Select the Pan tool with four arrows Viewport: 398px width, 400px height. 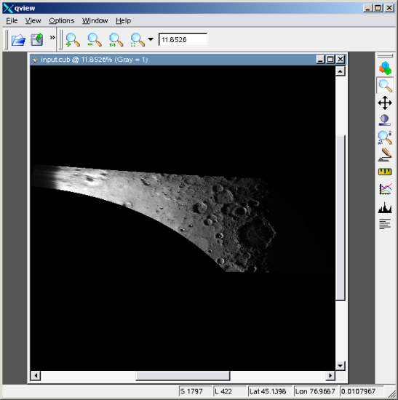pos(385,103)
